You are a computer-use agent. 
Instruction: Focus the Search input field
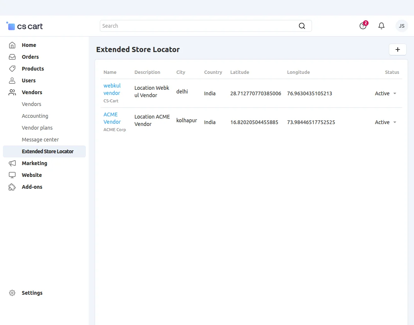(198, 26)
